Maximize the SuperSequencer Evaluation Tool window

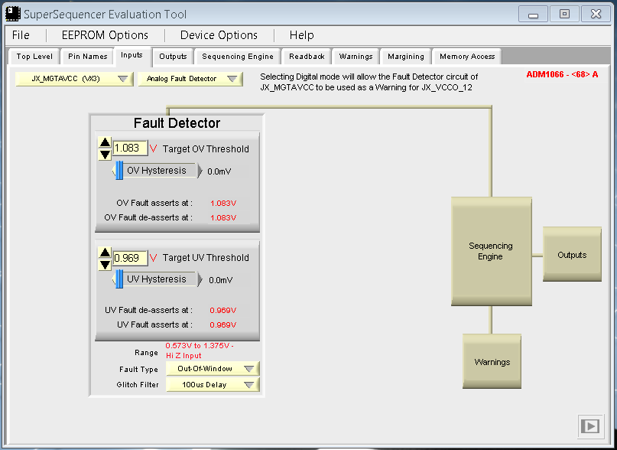(x=565, y=15)
